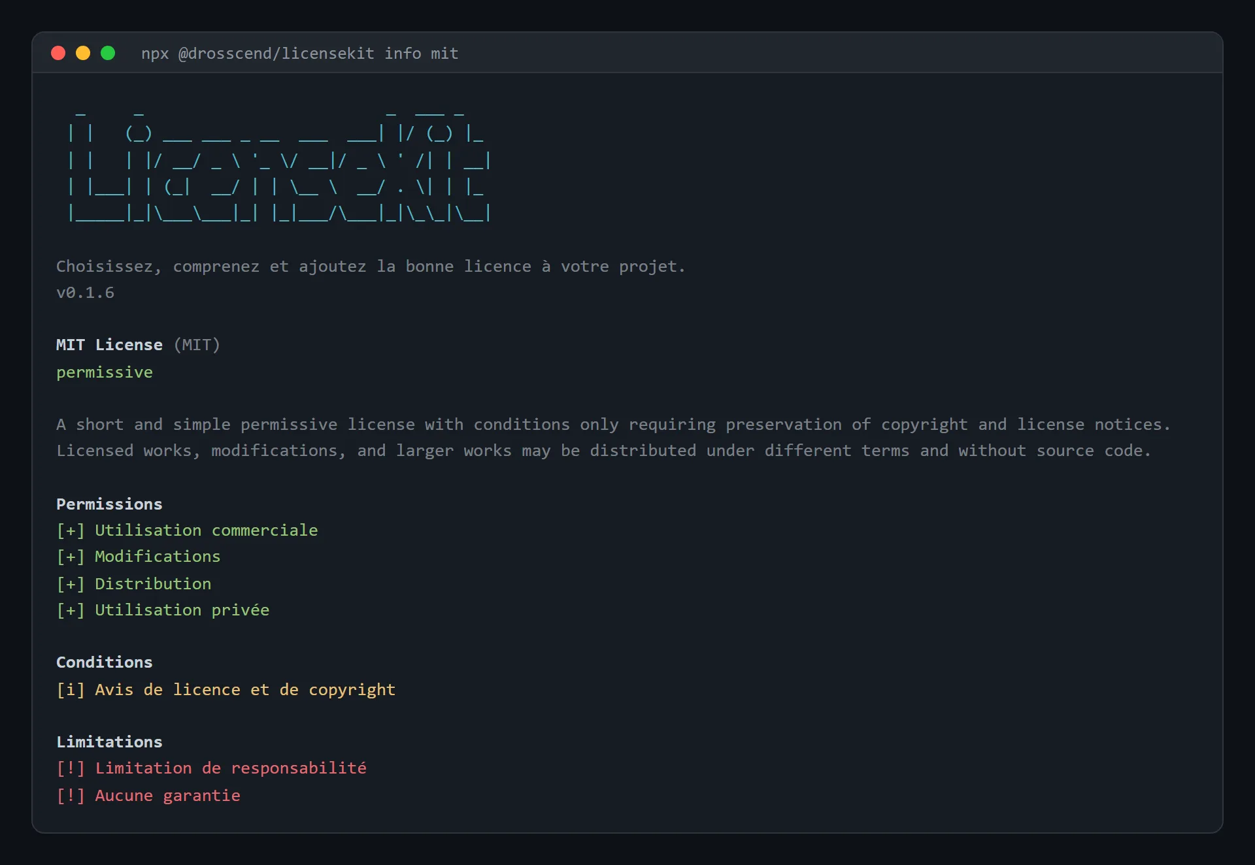Click the LicenseKit ASCII art logo
The height and width of the screenshot is (865, 1255).
click(279, 166)
